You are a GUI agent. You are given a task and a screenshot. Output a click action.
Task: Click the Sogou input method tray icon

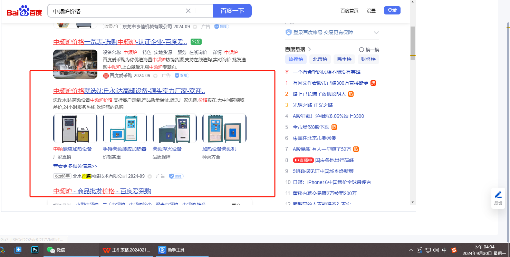tap(454, 250)
